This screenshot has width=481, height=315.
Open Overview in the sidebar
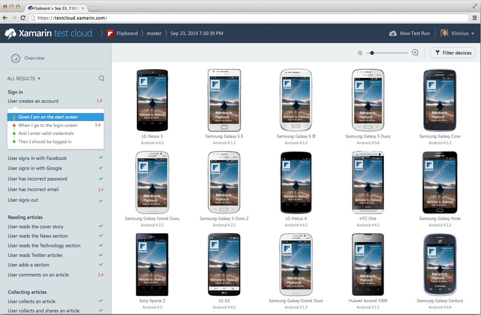(x=34, y=58)
